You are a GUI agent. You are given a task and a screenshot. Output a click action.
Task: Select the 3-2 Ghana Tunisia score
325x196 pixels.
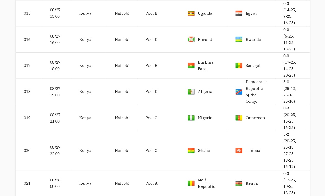pos(290,151)
